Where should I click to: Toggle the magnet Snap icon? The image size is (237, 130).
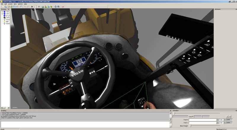coord(39,7)
